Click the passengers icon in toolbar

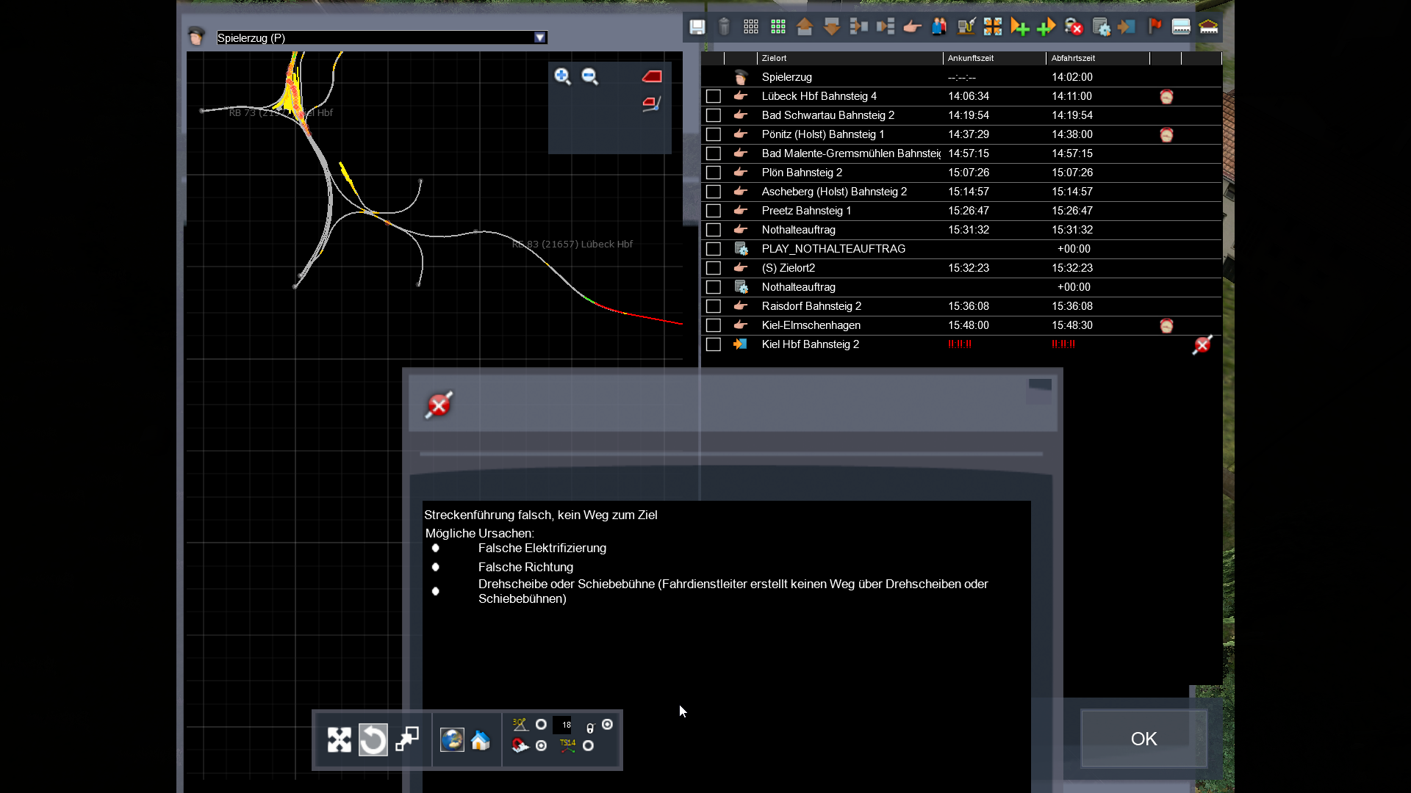939,27
